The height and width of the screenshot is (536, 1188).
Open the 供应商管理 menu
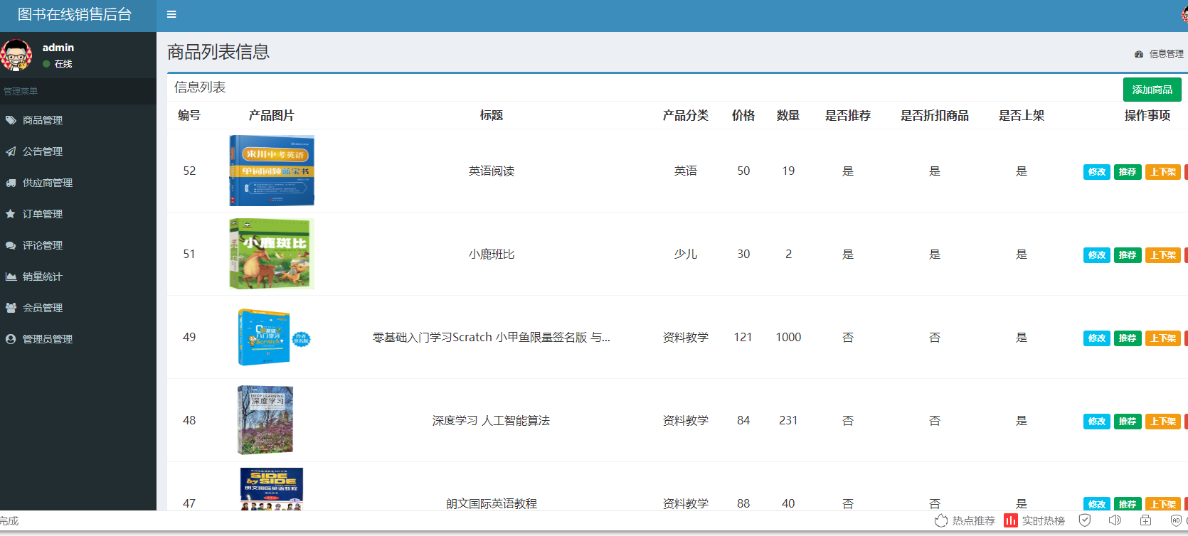click(x=78, y=183)
